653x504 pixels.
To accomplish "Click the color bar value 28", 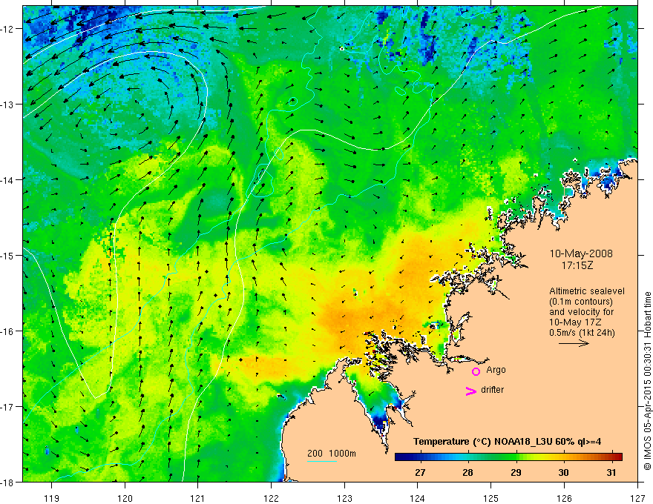I will [x=467, y=472].
